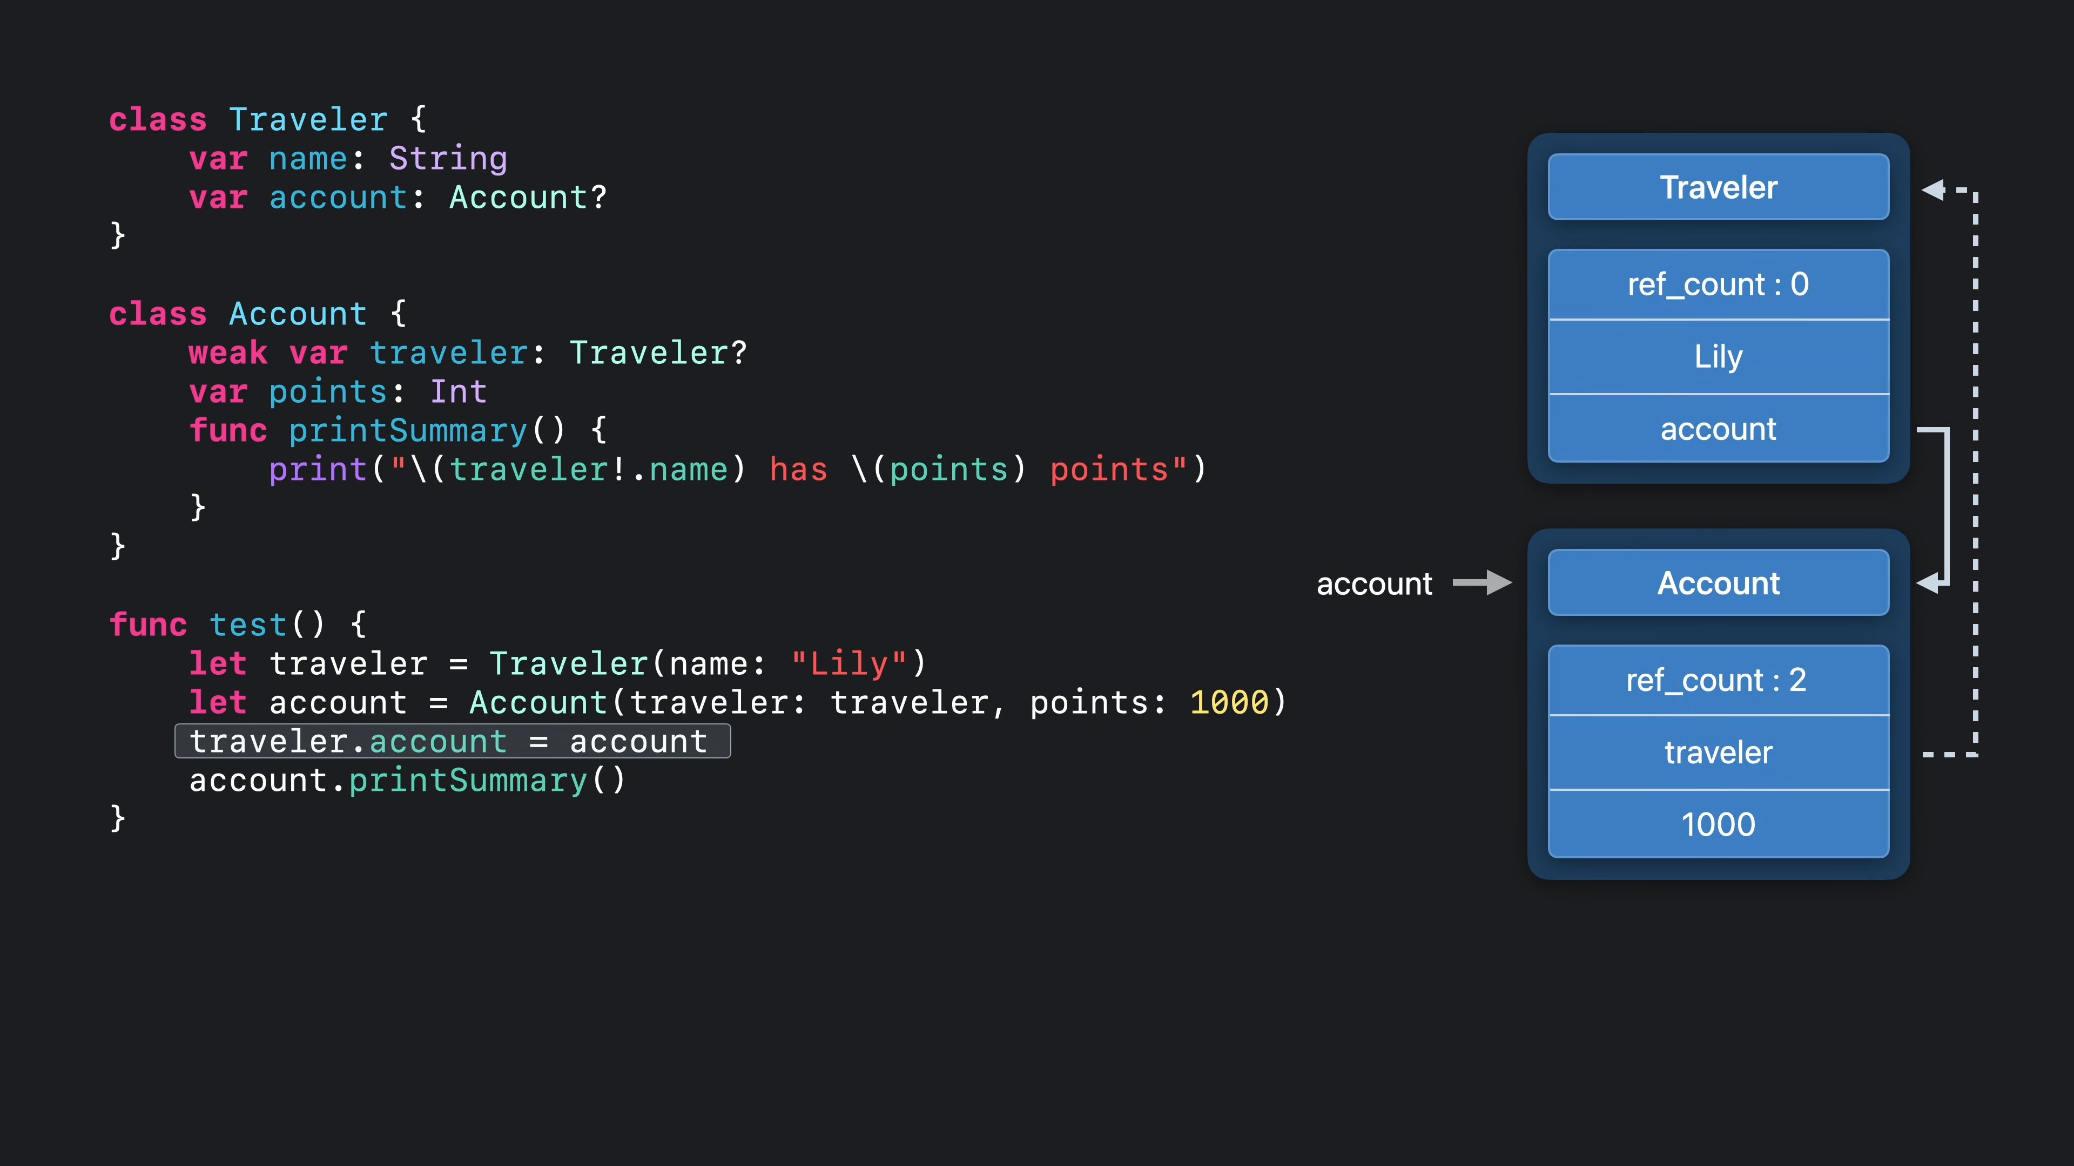Click the 1000 cell in Account box
This screenshot has width=2074, height=1166.
(1718, 825)
